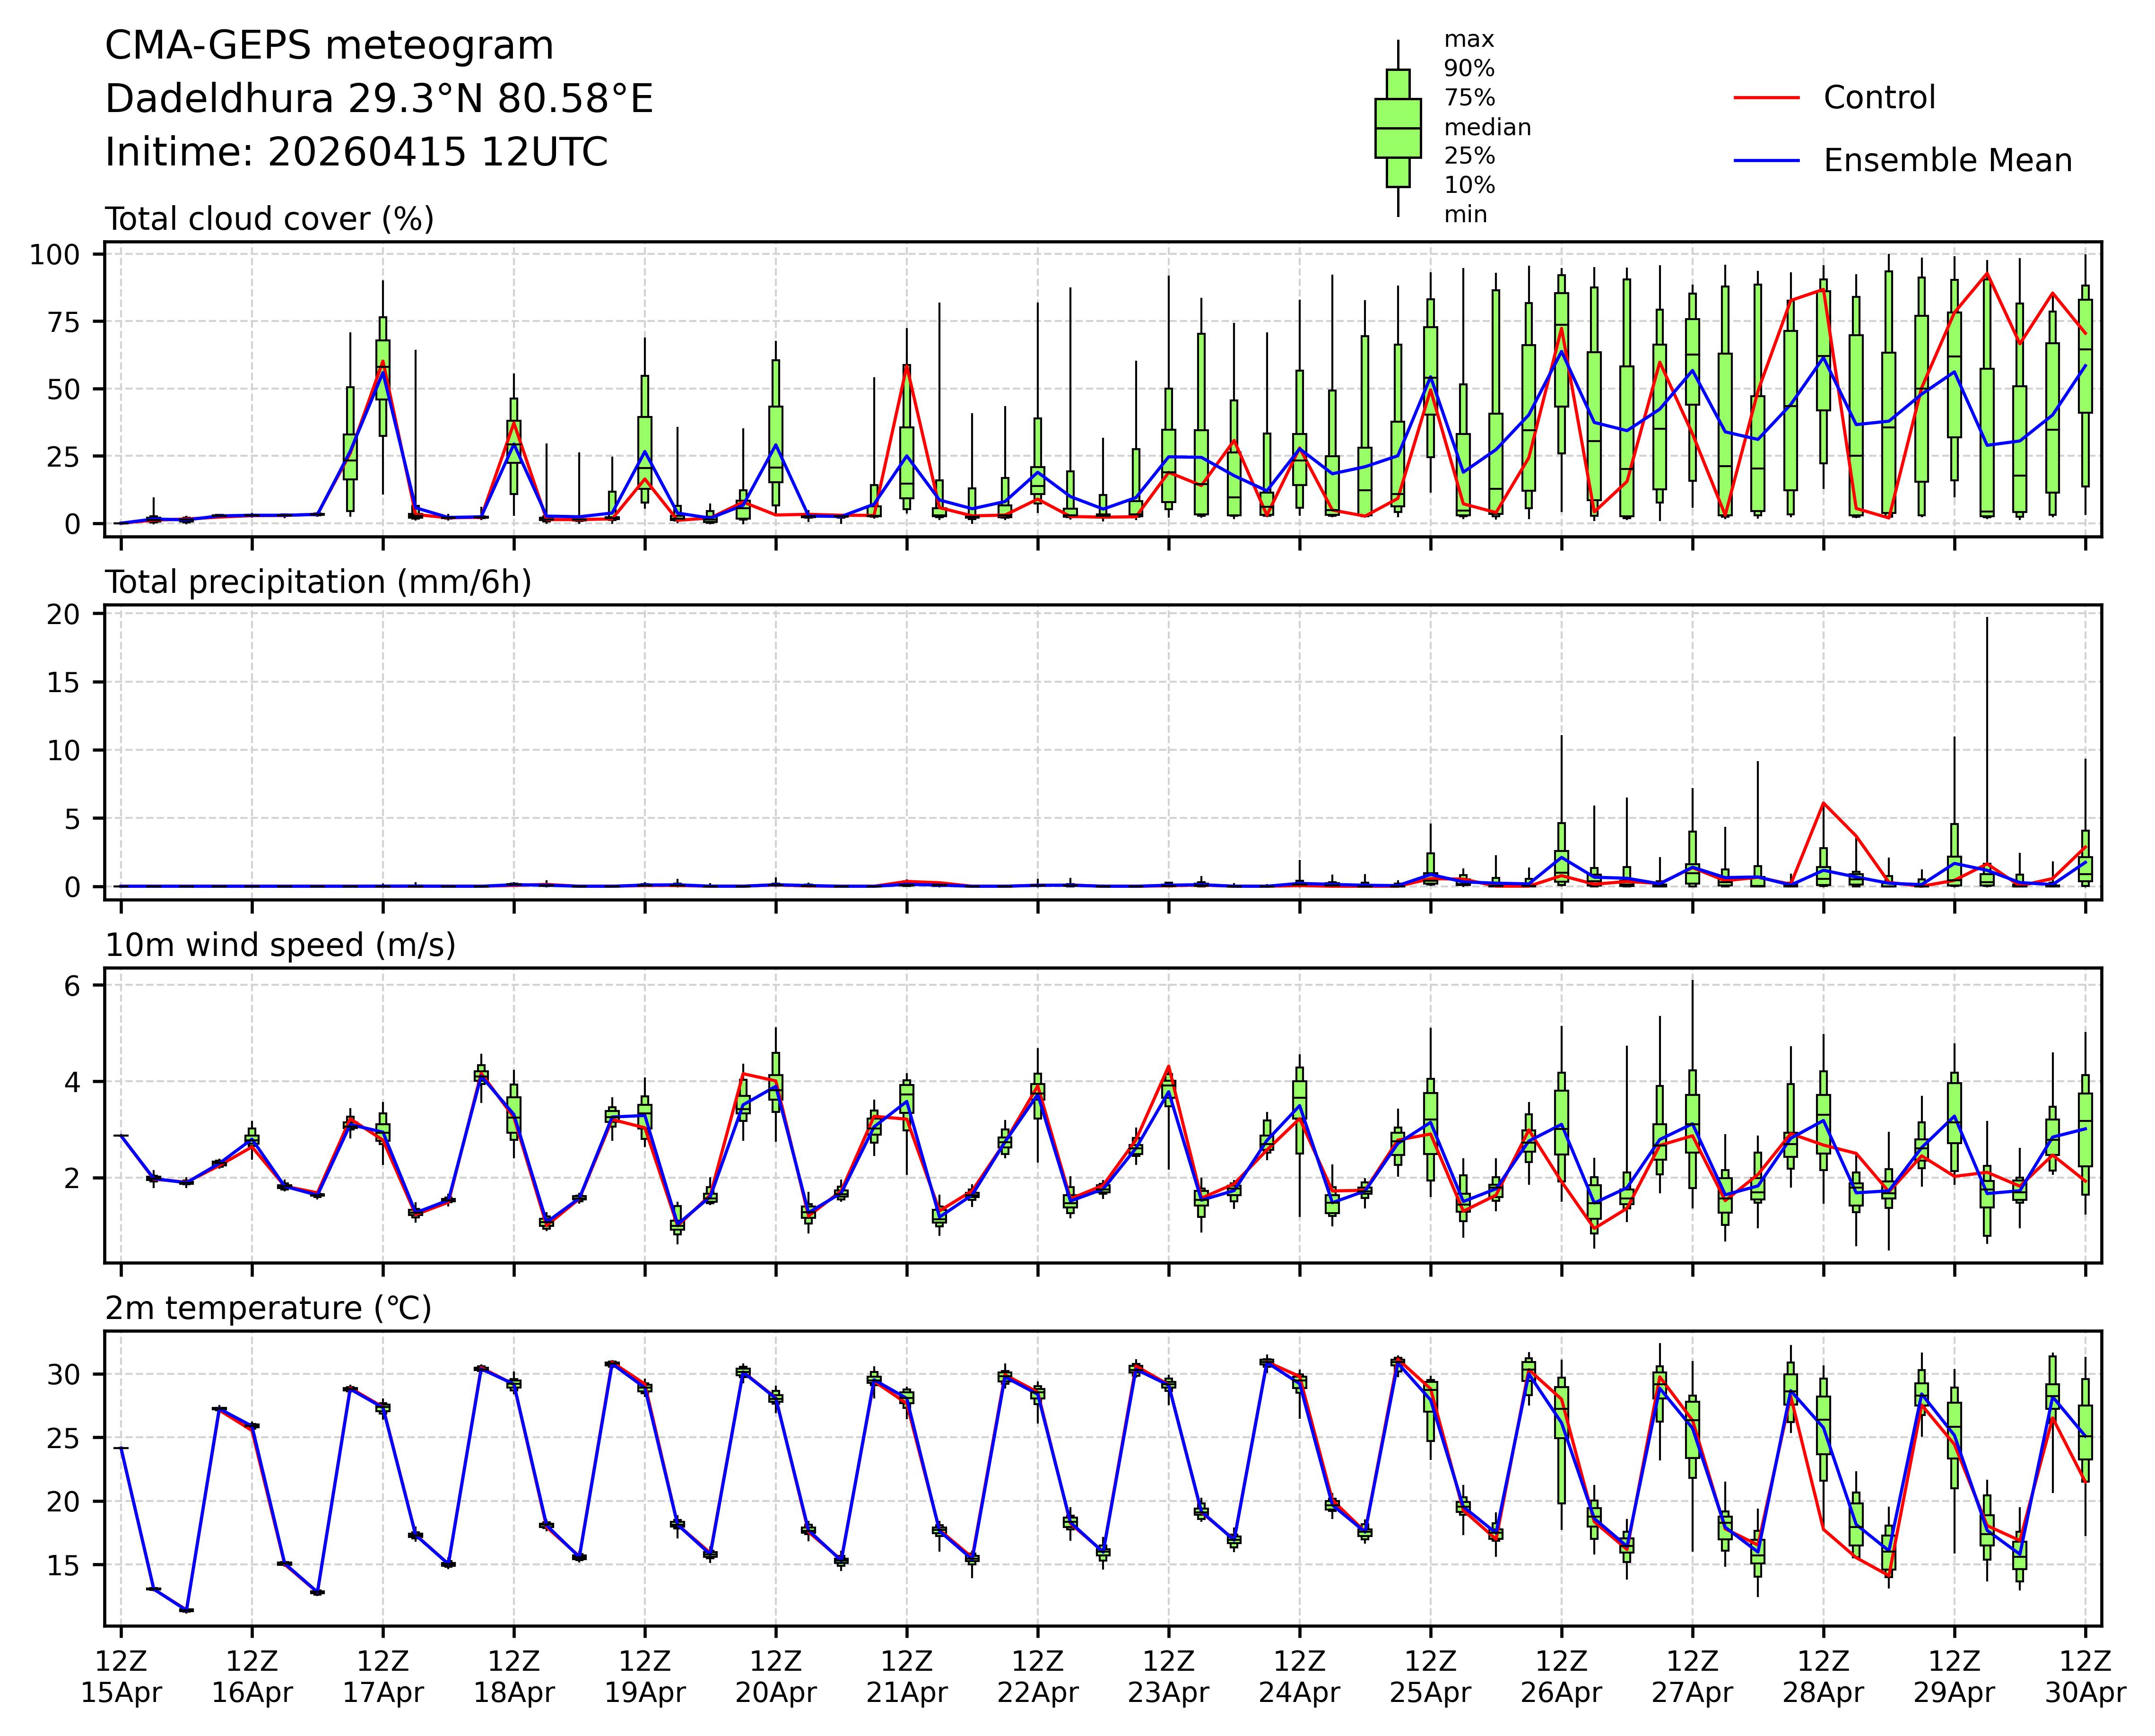Click the 'Total precipitation (mm/6h)' panel title
This screenshot has width=2155, height=1736.
coord(318,582)
